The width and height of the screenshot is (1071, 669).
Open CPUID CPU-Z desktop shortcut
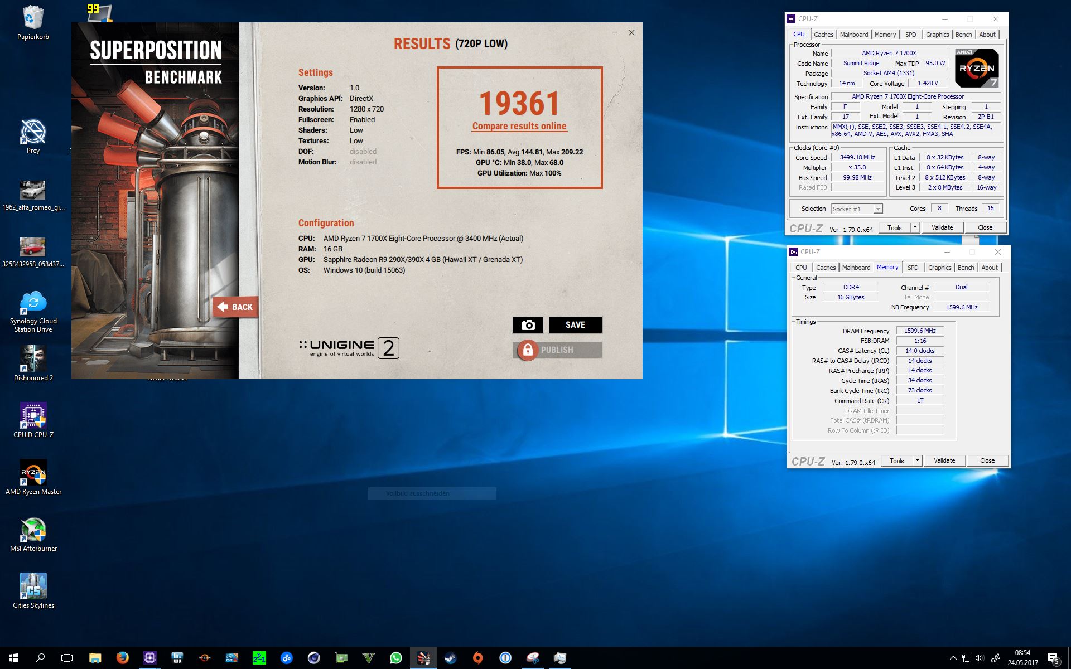[33, 416]
